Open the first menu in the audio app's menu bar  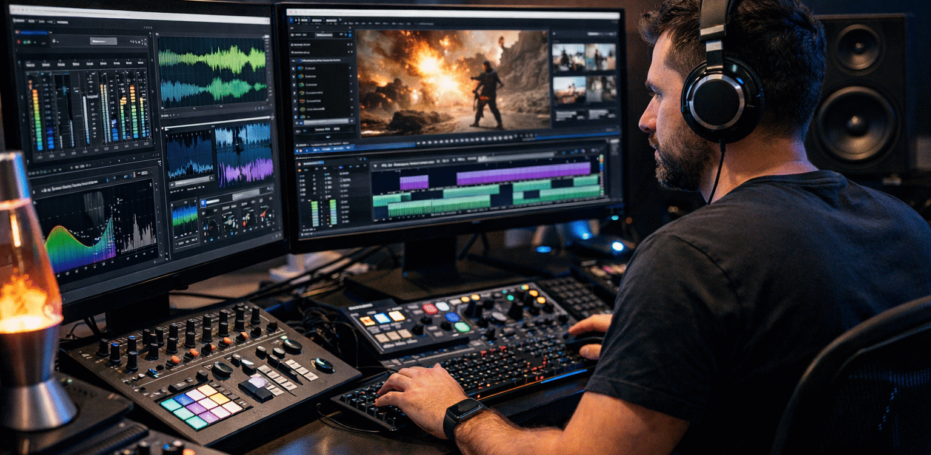pos(18,21)
